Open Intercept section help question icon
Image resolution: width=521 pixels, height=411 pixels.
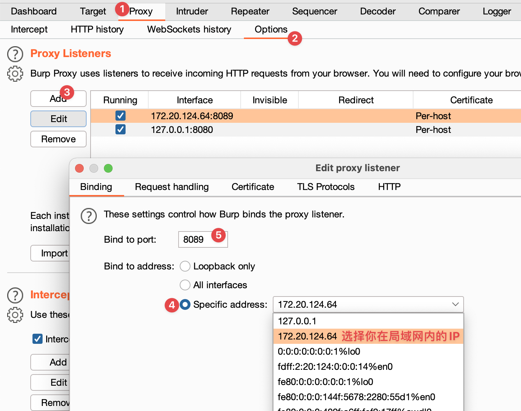(x=15, y=295)
